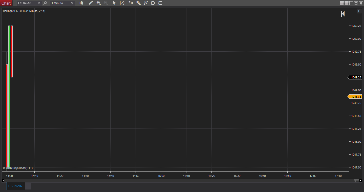Viewport: 364px width, 192px height.
Task: Click the second grey square in title bar
Action: click(x=347, y=3)
